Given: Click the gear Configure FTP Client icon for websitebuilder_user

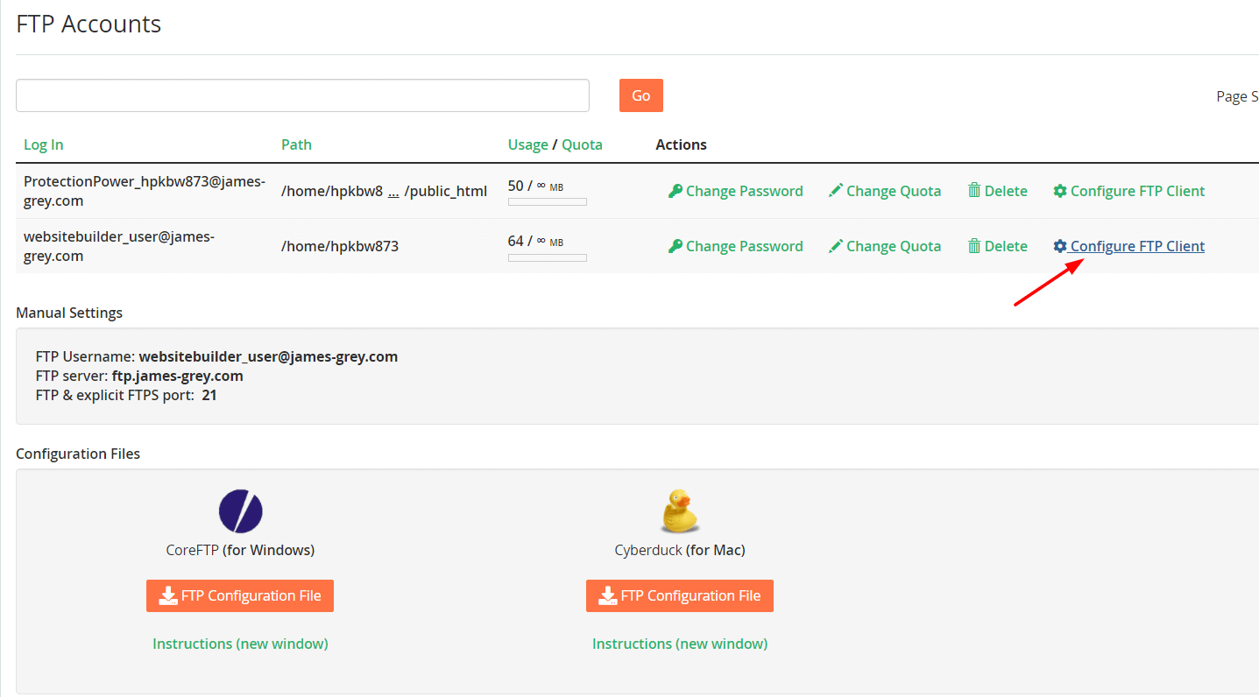Looking at the screenshot, I should pos(1061,245).
